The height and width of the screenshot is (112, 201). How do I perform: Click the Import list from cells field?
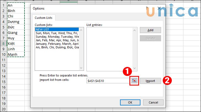107,81
